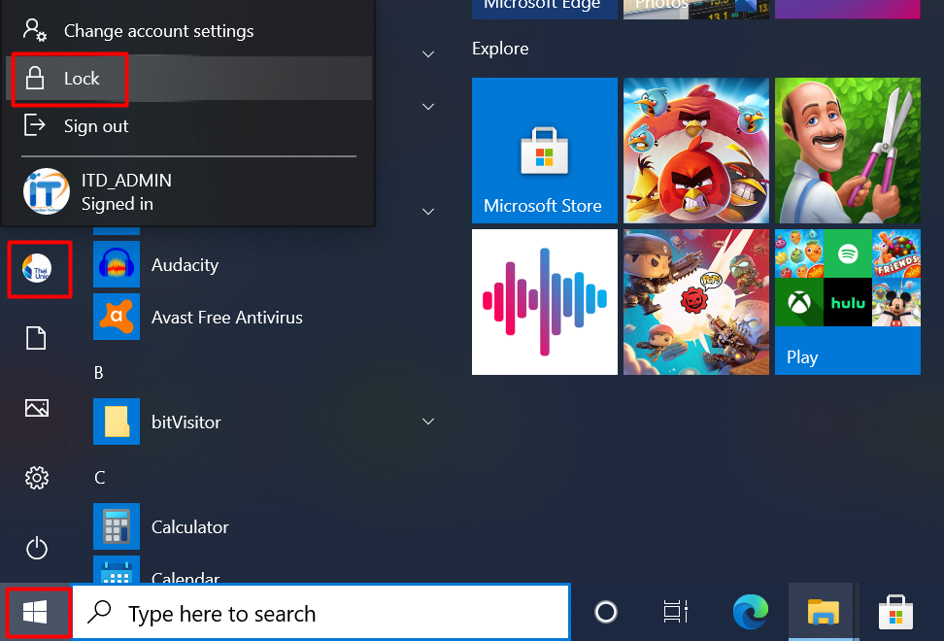Expand the chevron beside ITD_ADMIN row
This screenshot has width=944, height=641.
click(x=428, y=212)
